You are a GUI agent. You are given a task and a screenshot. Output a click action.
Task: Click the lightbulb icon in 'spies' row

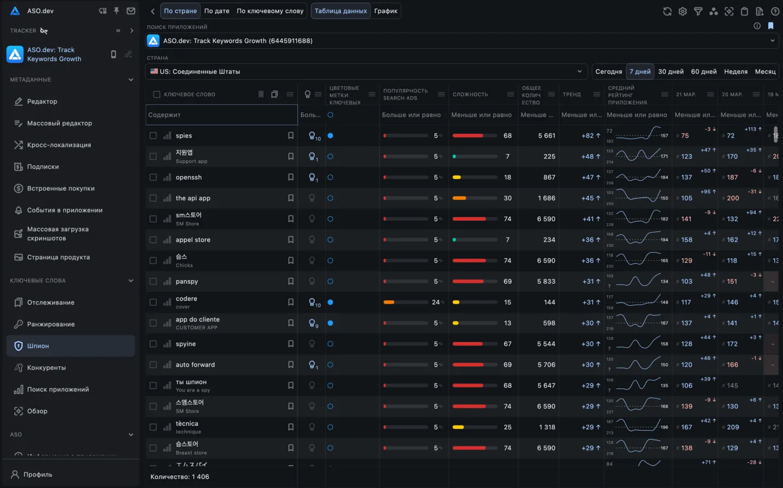point(313,136)
